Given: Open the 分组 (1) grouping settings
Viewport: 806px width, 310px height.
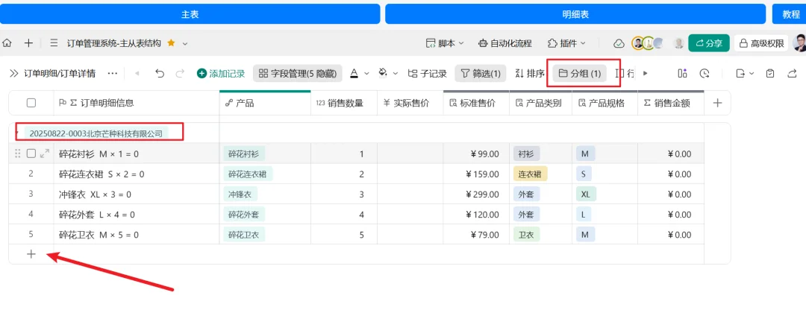Looking at the screenshot, I should click(580, 73).
